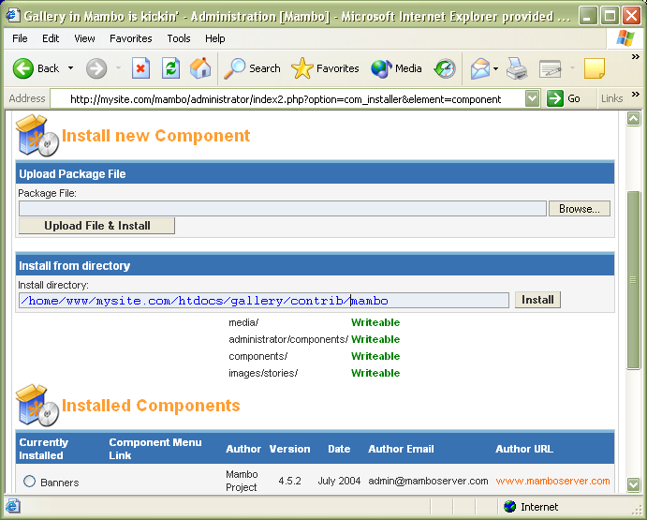Click the address bar URL field
This screenshot has width=647, height=520.
click(288, 99)
